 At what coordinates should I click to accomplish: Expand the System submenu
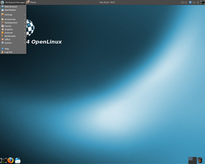click(13, 43)
